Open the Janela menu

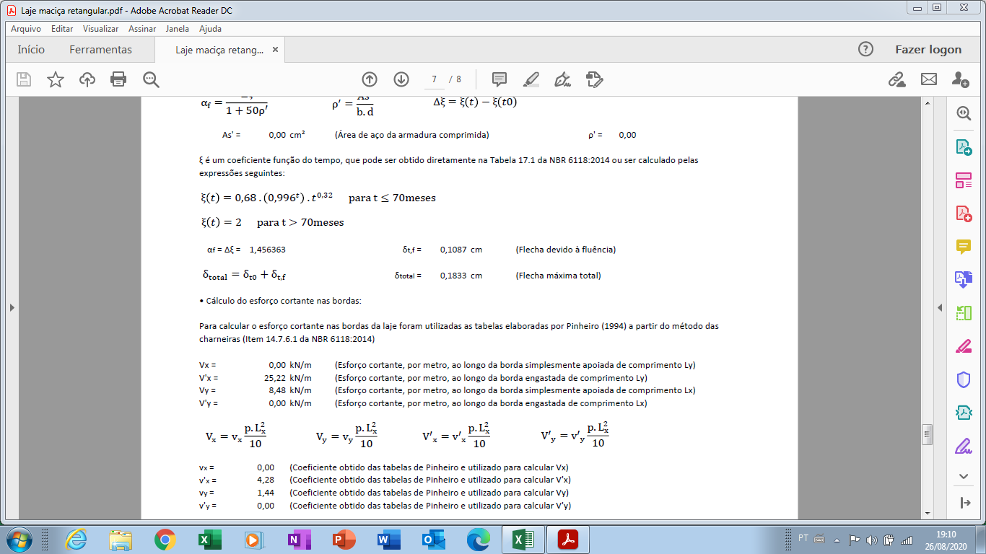(178, 29)
